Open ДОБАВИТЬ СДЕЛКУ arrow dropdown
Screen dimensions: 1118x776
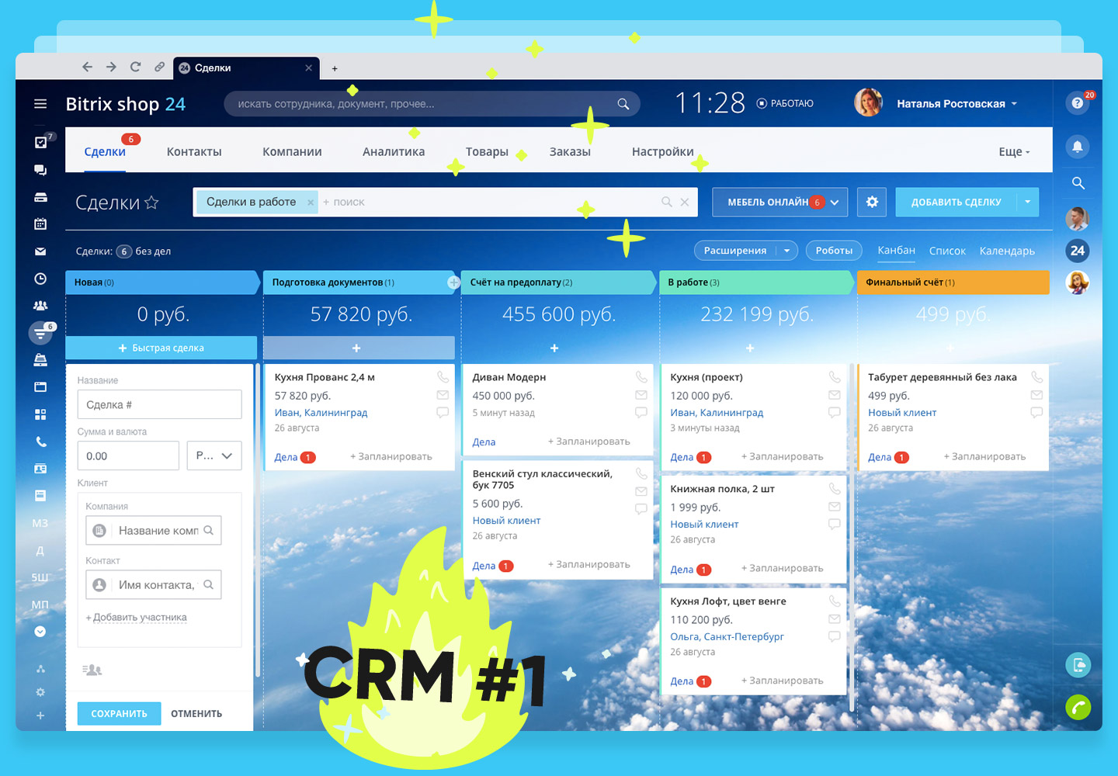[x=1027, y=202]
